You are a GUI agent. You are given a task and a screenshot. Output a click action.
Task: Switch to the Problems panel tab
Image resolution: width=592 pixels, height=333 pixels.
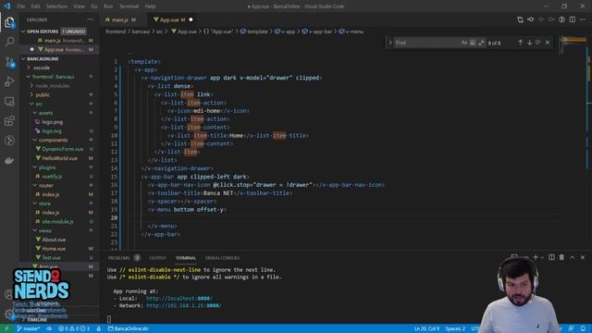(x=119, y=258)
